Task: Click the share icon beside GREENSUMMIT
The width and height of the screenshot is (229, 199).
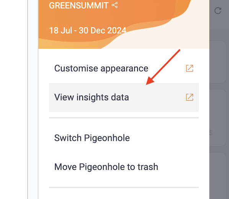Action: click(x=114, y=5)
